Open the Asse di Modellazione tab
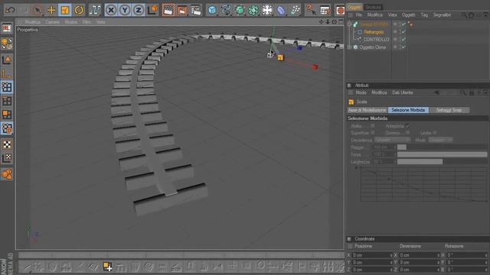The height and width of the screenshot is (275, 490). (x=367, y=110)
